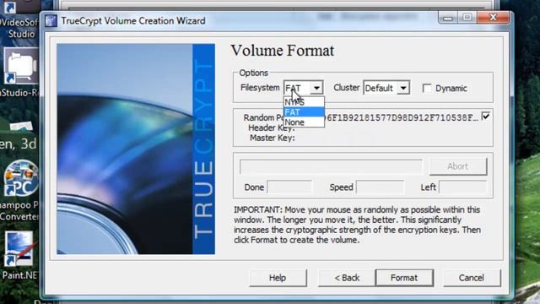Enable the Dynamic checkbox
The width and height of the screenshot is (540, 304).
(427, 88)
